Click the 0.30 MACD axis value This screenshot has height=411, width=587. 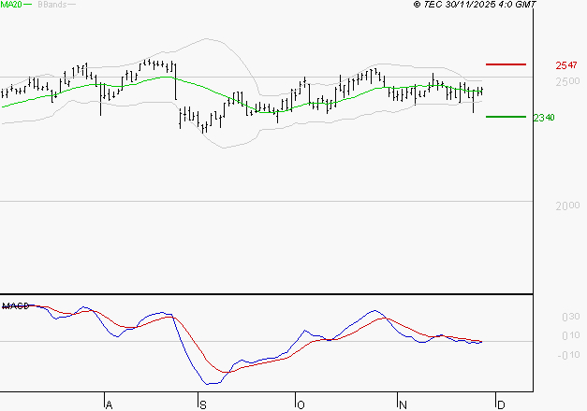(570, 317)
